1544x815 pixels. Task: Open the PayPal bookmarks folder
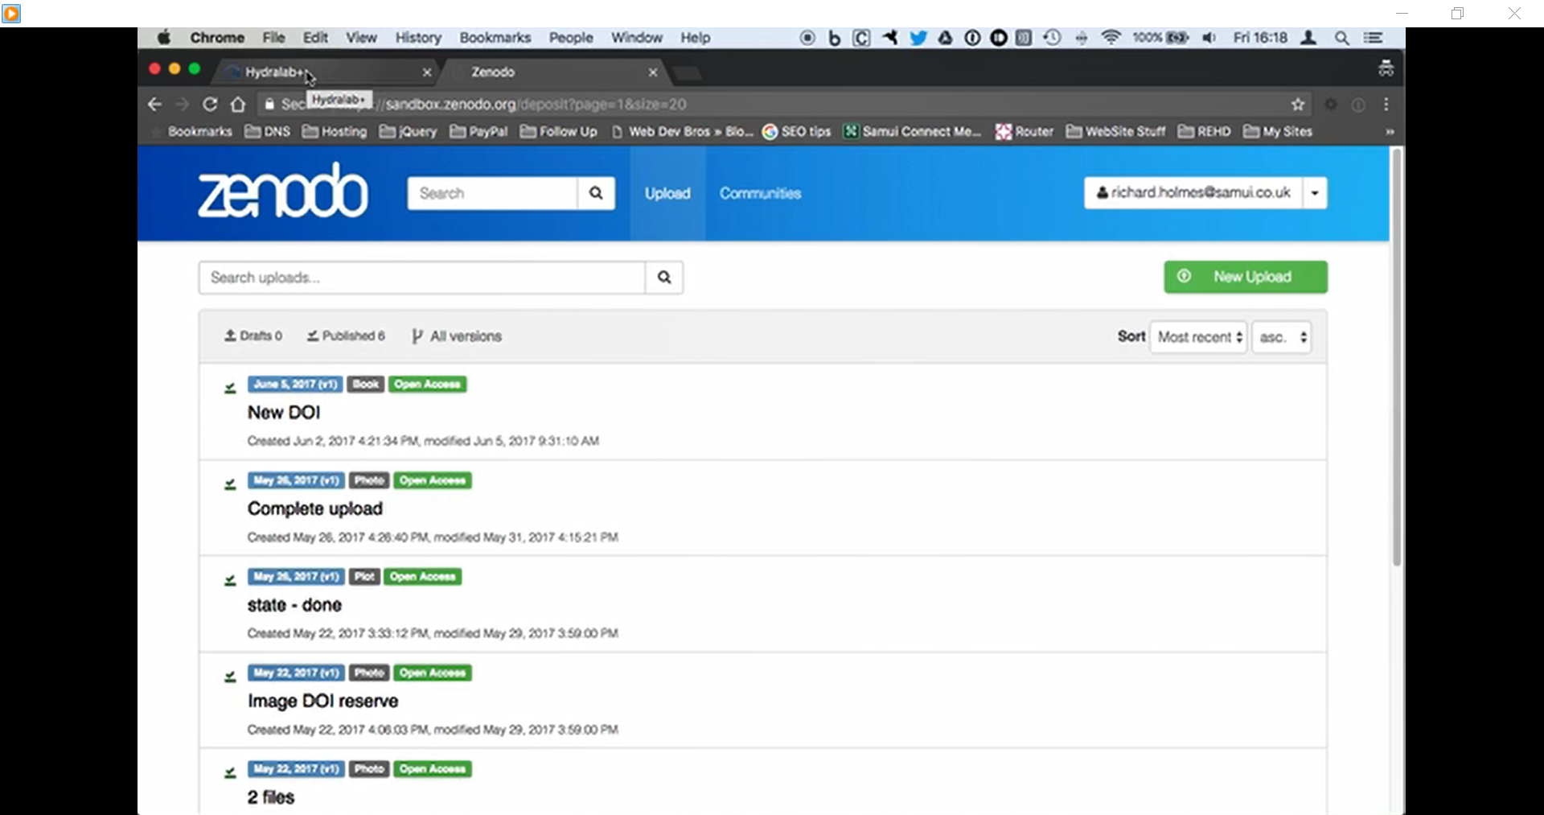478,131
